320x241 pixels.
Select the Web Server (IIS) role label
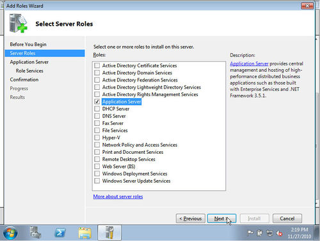pos(118,167)
